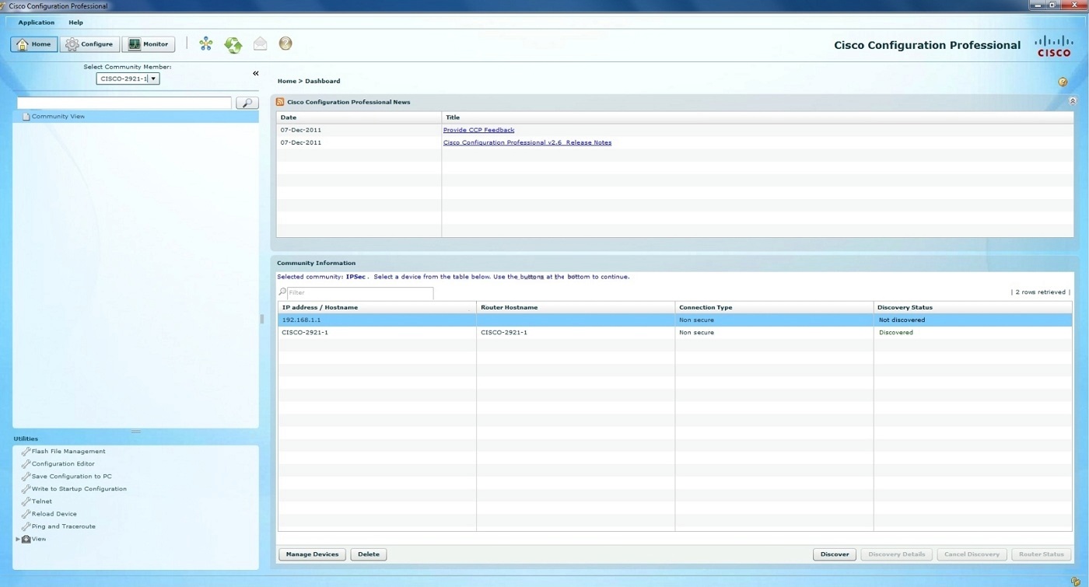Select CISCO-2921-1 in IP address column

(x=305, y=333)
